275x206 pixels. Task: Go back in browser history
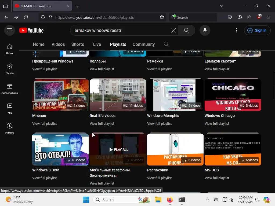(x=6, y=17)
